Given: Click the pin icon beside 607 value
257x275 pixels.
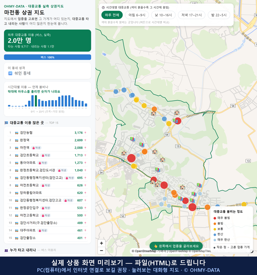Looking at the screenshot, I should point(85,200).
